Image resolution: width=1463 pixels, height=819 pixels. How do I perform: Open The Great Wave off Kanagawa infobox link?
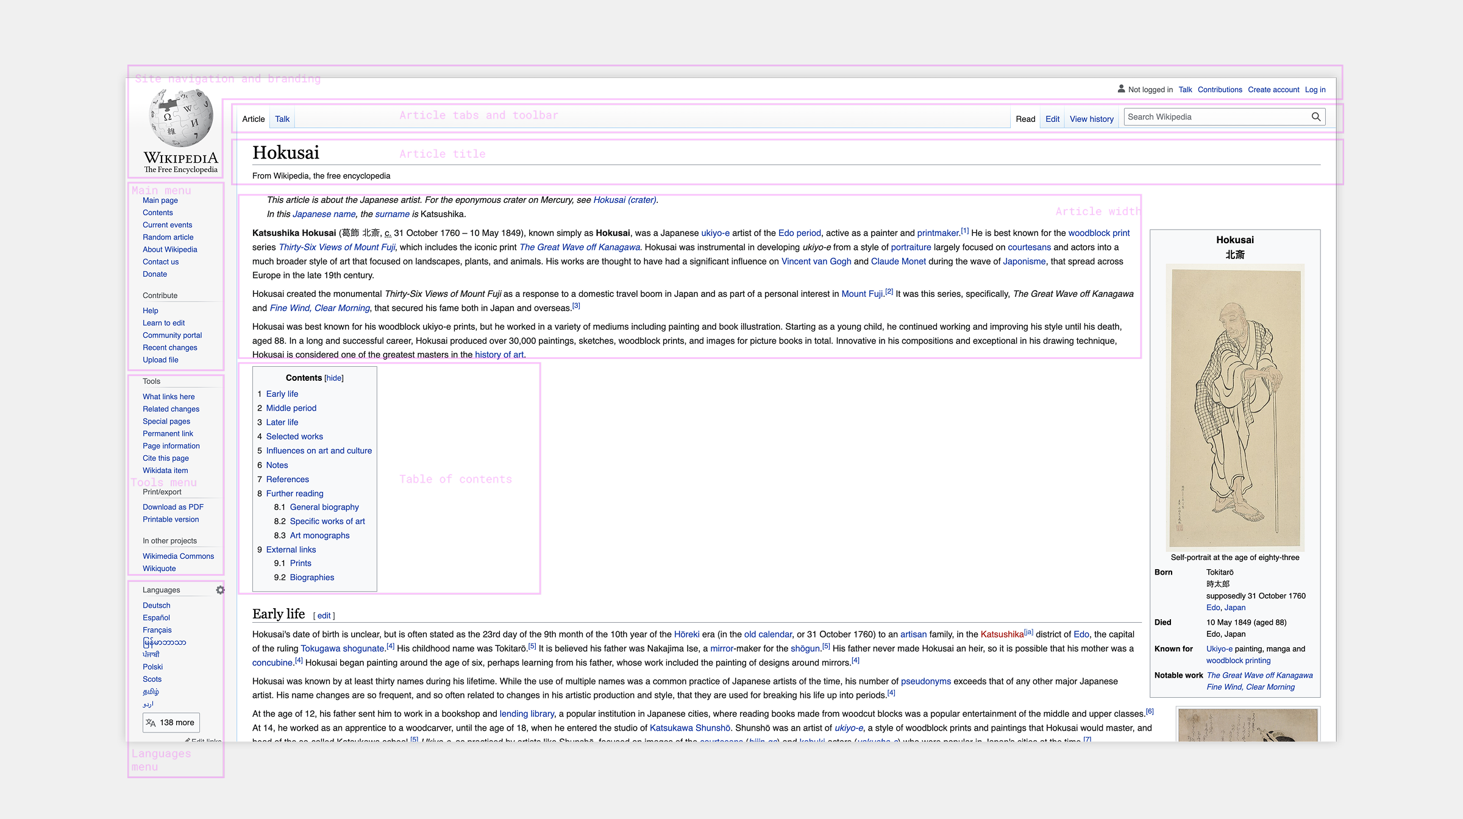[x=1259, y=676]
